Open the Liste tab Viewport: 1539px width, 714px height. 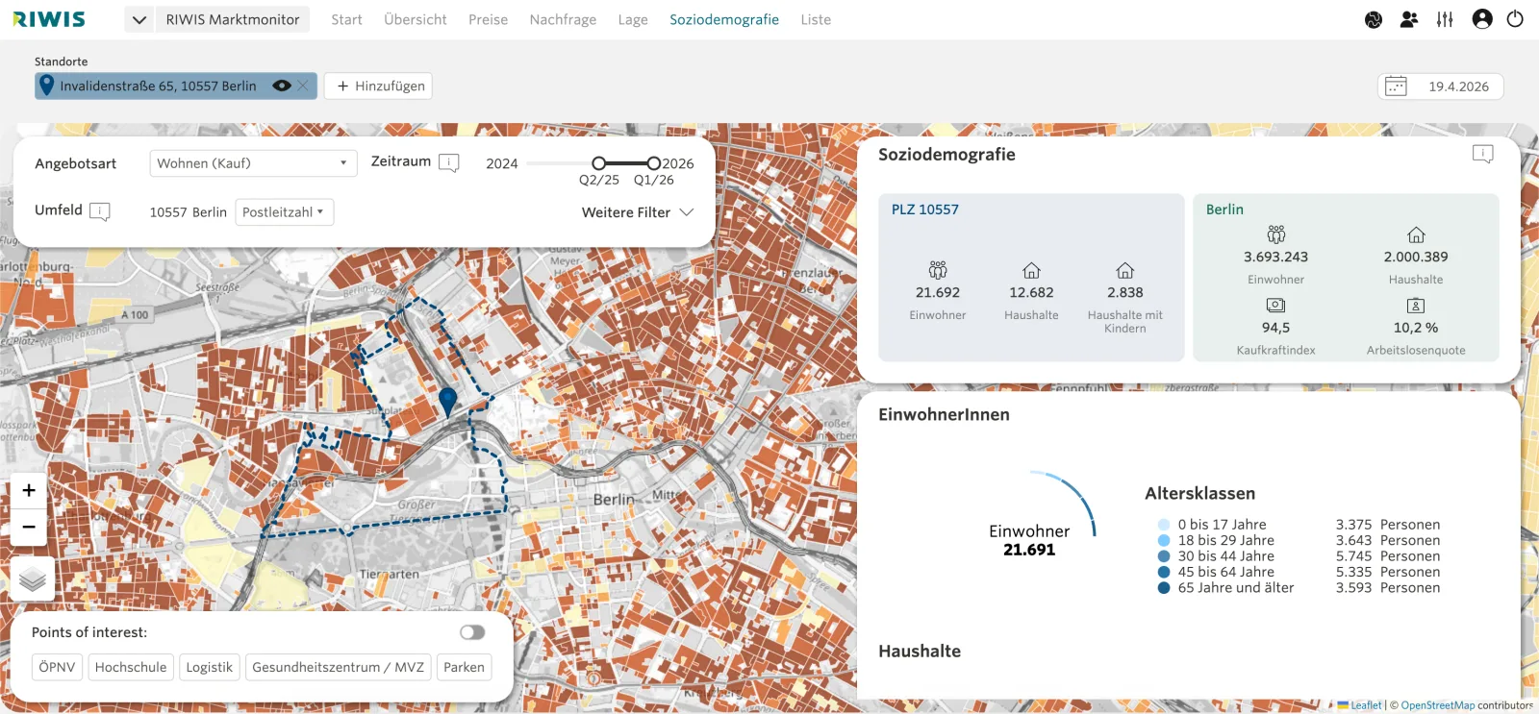(816, 19)
